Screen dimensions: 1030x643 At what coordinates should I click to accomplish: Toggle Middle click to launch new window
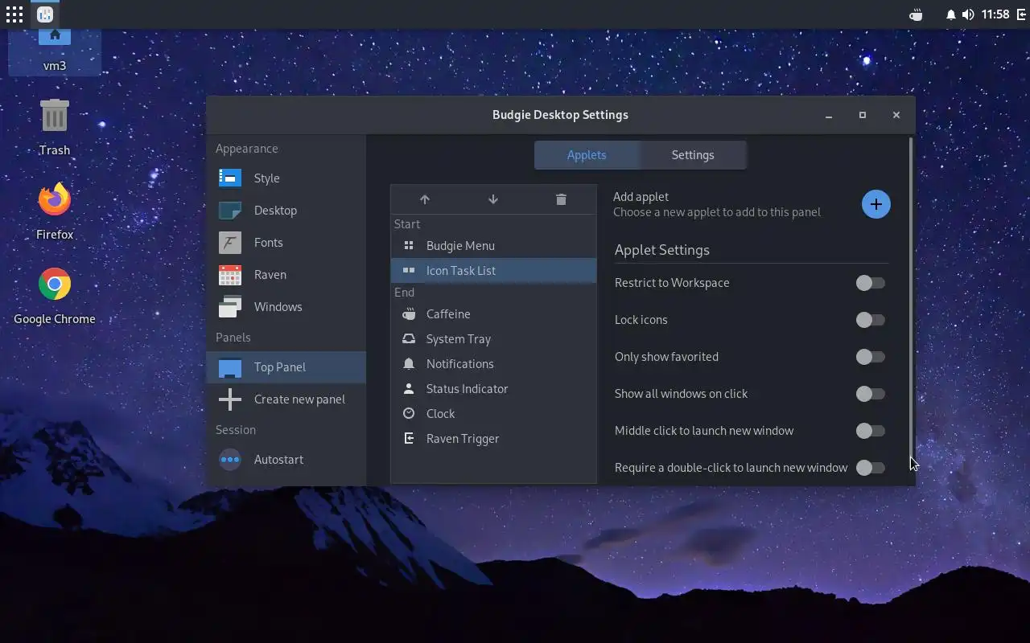[870, 431]
